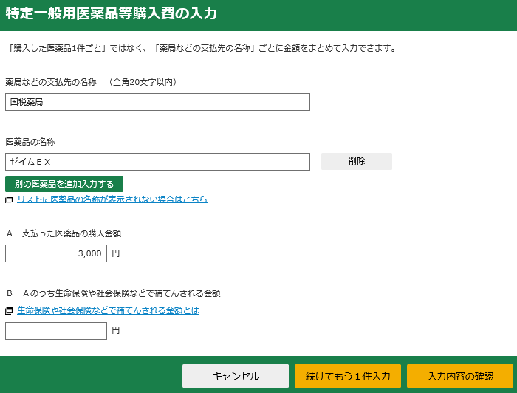
Task: Click 別の医薬品を追加入力する green button
Action: 64,184
